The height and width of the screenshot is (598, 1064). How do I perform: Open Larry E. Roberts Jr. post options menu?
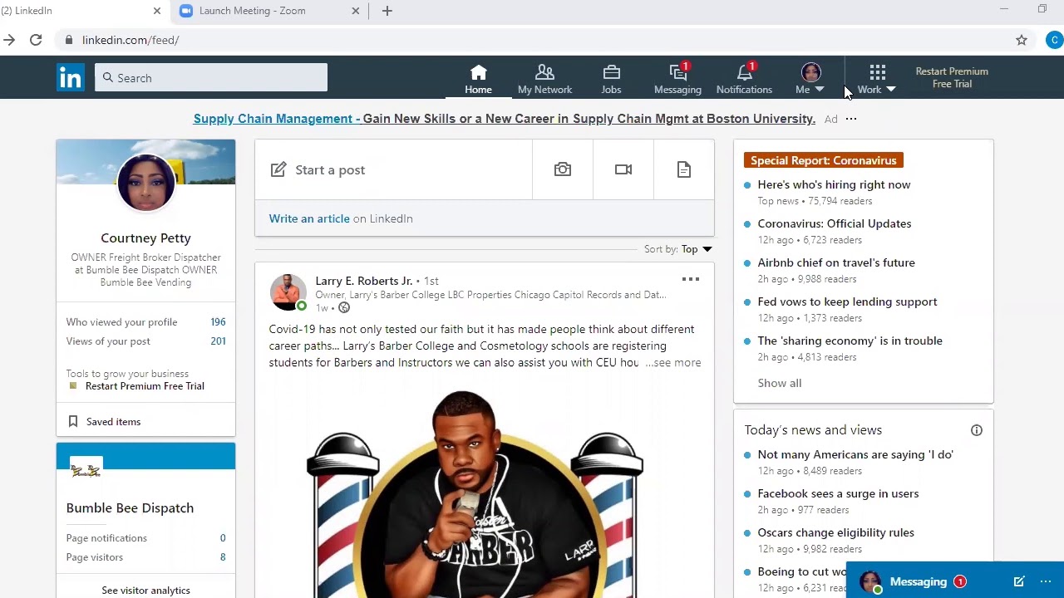[691, 279]
